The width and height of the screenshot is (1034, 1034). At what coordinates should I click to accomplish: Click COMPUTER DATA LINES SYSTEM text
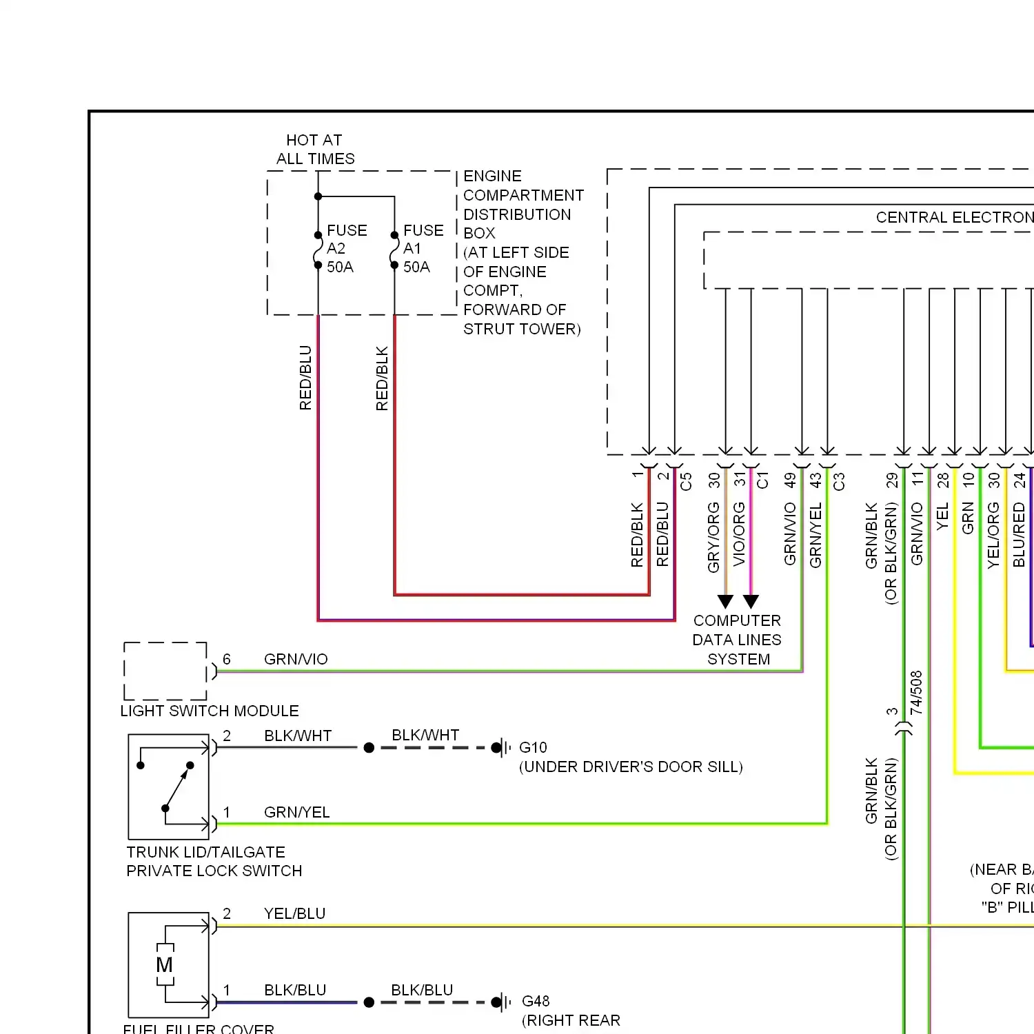coord(737,640)
